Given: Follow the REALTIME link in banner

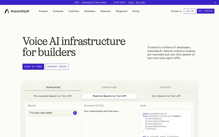Looking at the screenshot, I should [140, 3].
